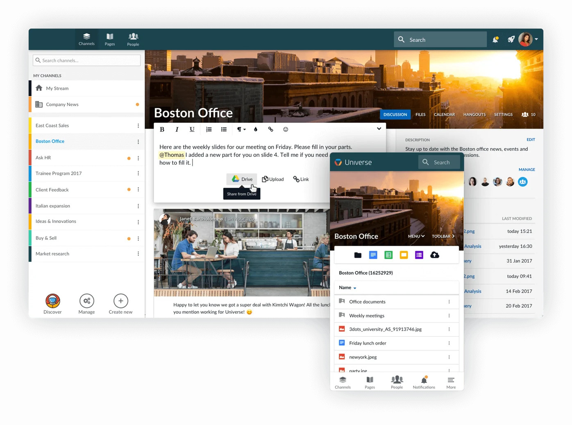The height and width of the screenshot is (425, 572).
Task: Open options menu for Italian expansion
Action: pyautogui.click(x=138, y=206)
